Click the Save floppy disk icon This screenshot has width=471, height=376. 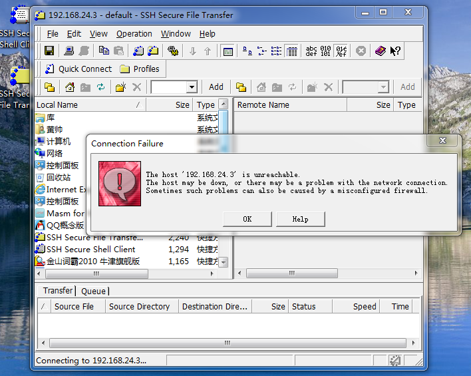(49, 51)
